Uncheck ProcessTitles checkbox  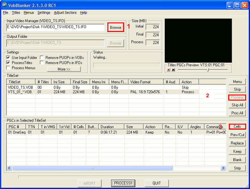coord(8,63)
